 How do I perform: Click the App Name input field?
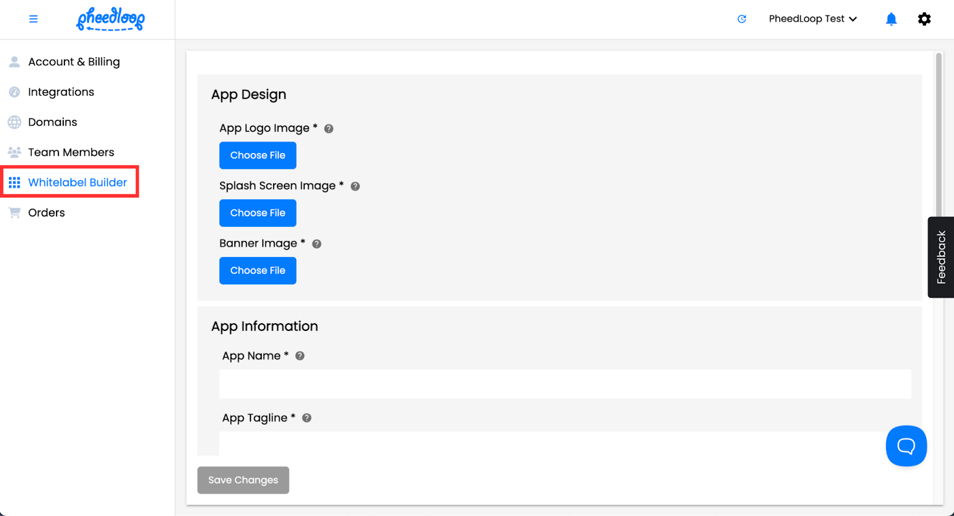(565, 384)
